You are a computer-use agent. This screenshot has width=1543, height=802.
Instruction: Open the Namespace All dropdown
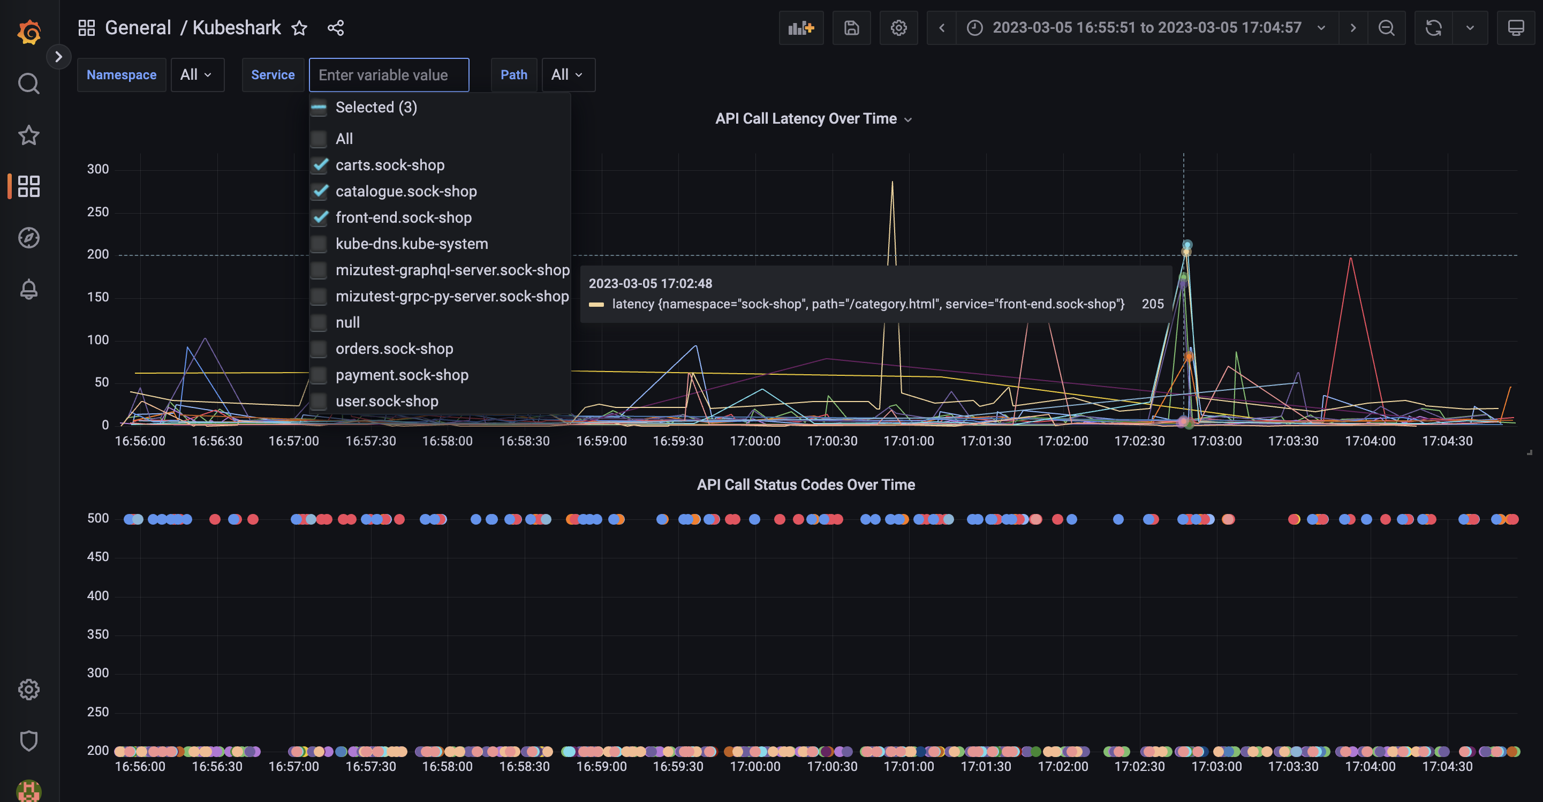(197, 74)
